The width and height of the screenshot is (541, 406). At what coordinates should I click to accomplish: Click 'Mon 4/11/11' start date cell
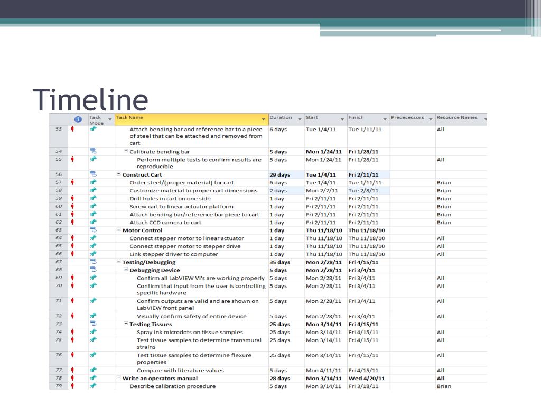[x=325, y=371]
